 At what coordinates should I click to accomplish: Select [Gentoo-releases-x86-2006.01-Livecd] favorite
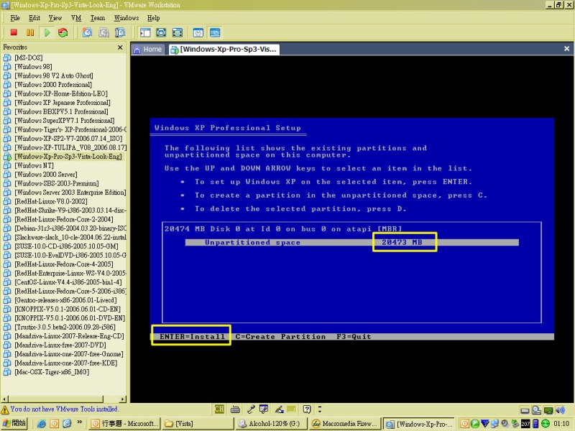click(65, 300)
